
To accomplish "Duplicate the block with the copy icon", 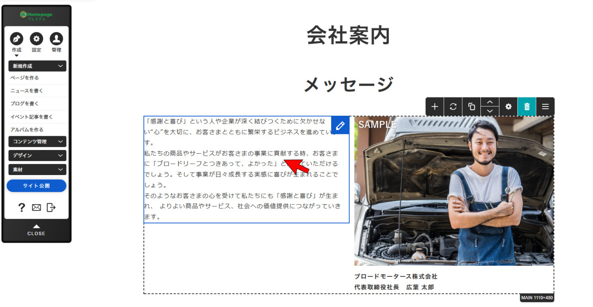I will [x=472, y=107].
